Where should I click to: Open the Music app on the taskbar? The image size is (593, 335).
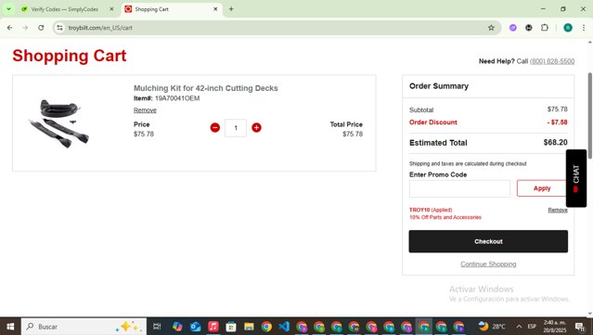click(x=213, y=327)
